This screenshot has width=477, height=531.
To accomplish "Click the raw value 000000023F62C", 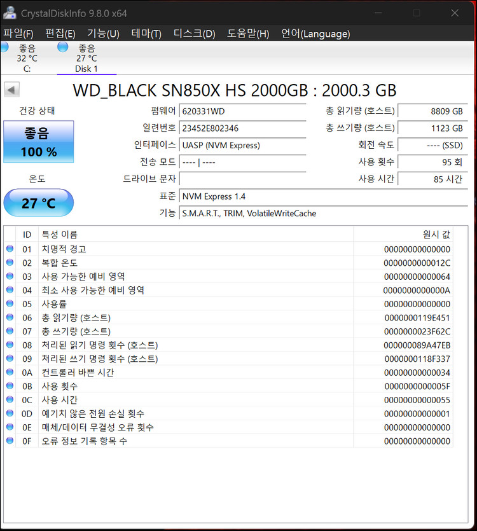I will tap(417, 331).
